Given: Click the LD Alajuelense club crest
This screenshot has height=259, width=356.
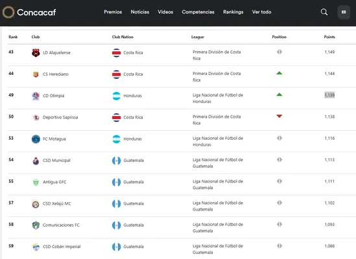Looking at the screenshot, I should [36, 52].
